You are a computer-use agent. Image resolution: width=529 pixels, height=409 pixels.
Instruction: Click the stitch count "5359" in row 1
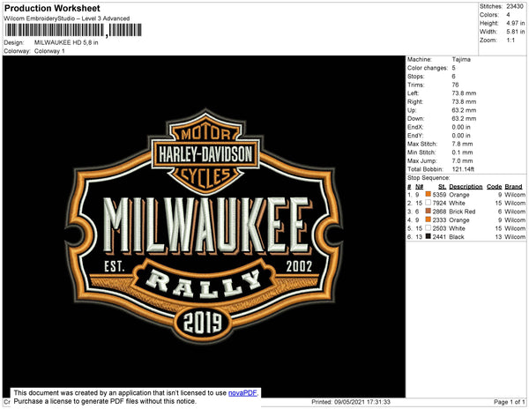(x=439, y=195)
